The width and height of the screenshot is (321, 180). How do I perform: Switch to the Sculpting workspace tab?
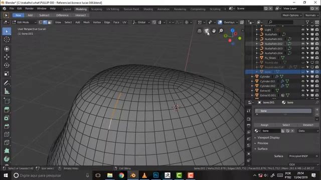96,9
